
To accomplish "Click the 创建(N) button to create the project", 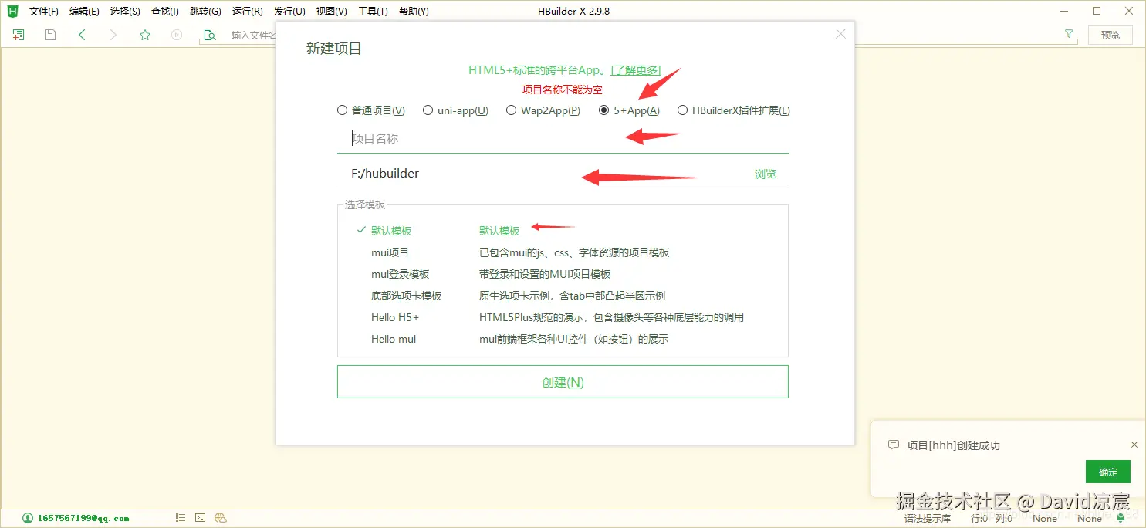I will (x=562, y=381).
